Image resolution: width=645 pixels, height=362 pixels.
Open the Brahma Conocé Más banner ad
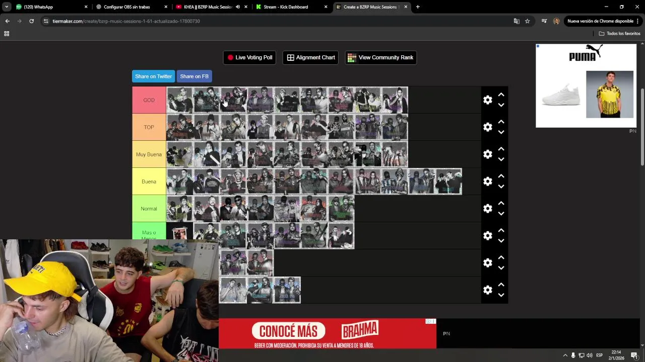pos(328,333)
